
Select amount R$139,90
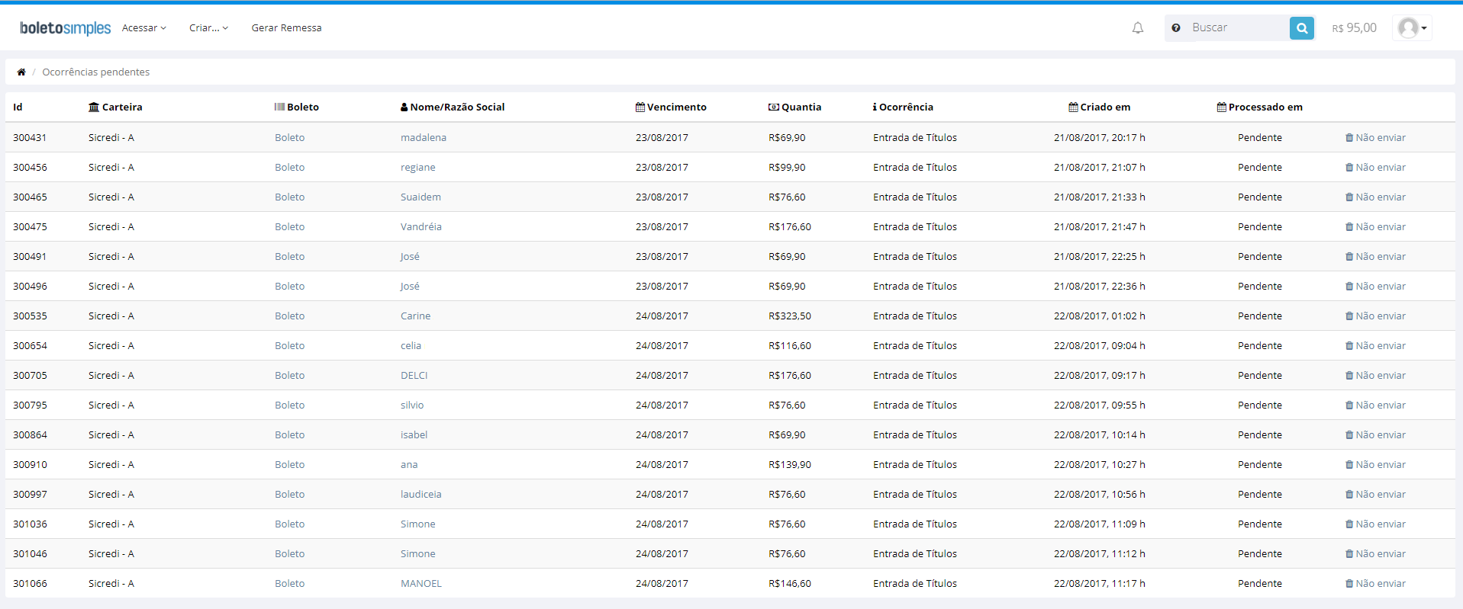point(790,465)
